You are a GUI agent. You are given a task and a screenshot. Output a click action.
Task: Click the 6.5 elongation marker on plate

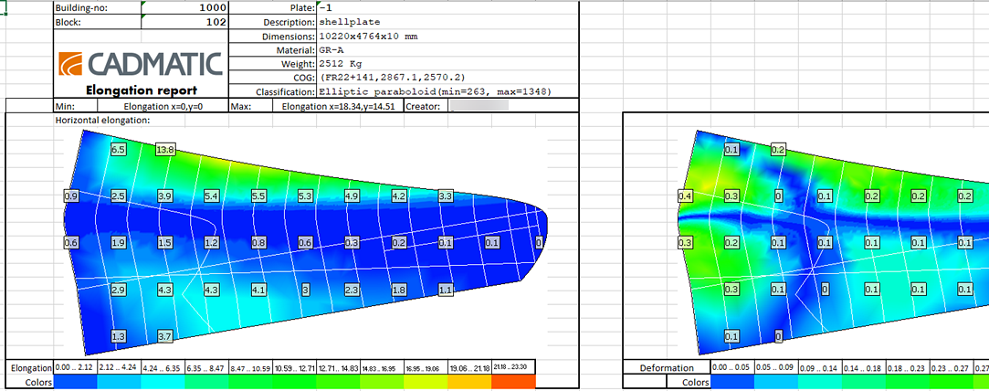(118, 149)
